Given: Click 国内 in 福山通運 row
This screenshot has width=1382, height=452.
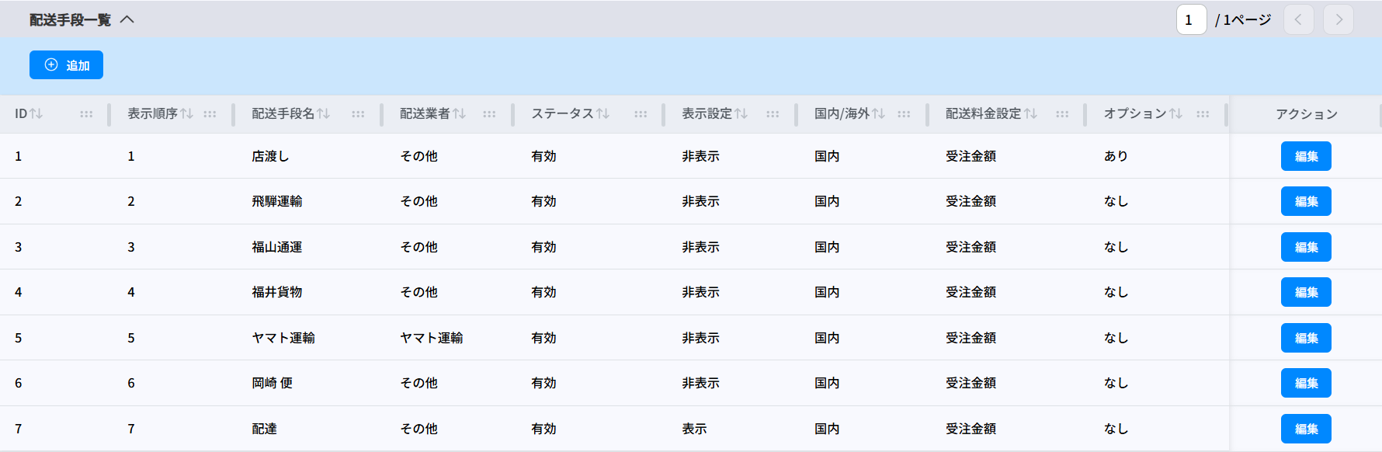Looking at the screenshot, I should point(827,247).
